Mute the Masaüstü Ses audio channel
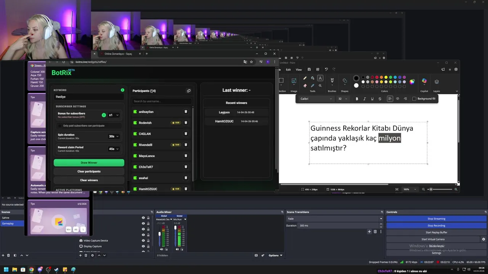This screenshot has height=274, width=488. click(161, 249)
